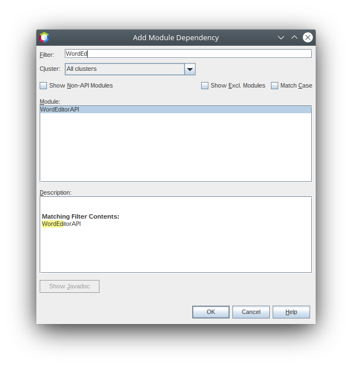
Task: Open Help for this dialog
Action: coord(291,312)
